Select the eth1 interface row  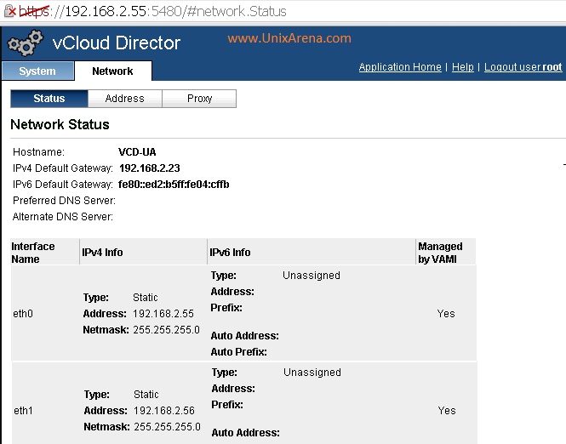(x=244, y=403)
